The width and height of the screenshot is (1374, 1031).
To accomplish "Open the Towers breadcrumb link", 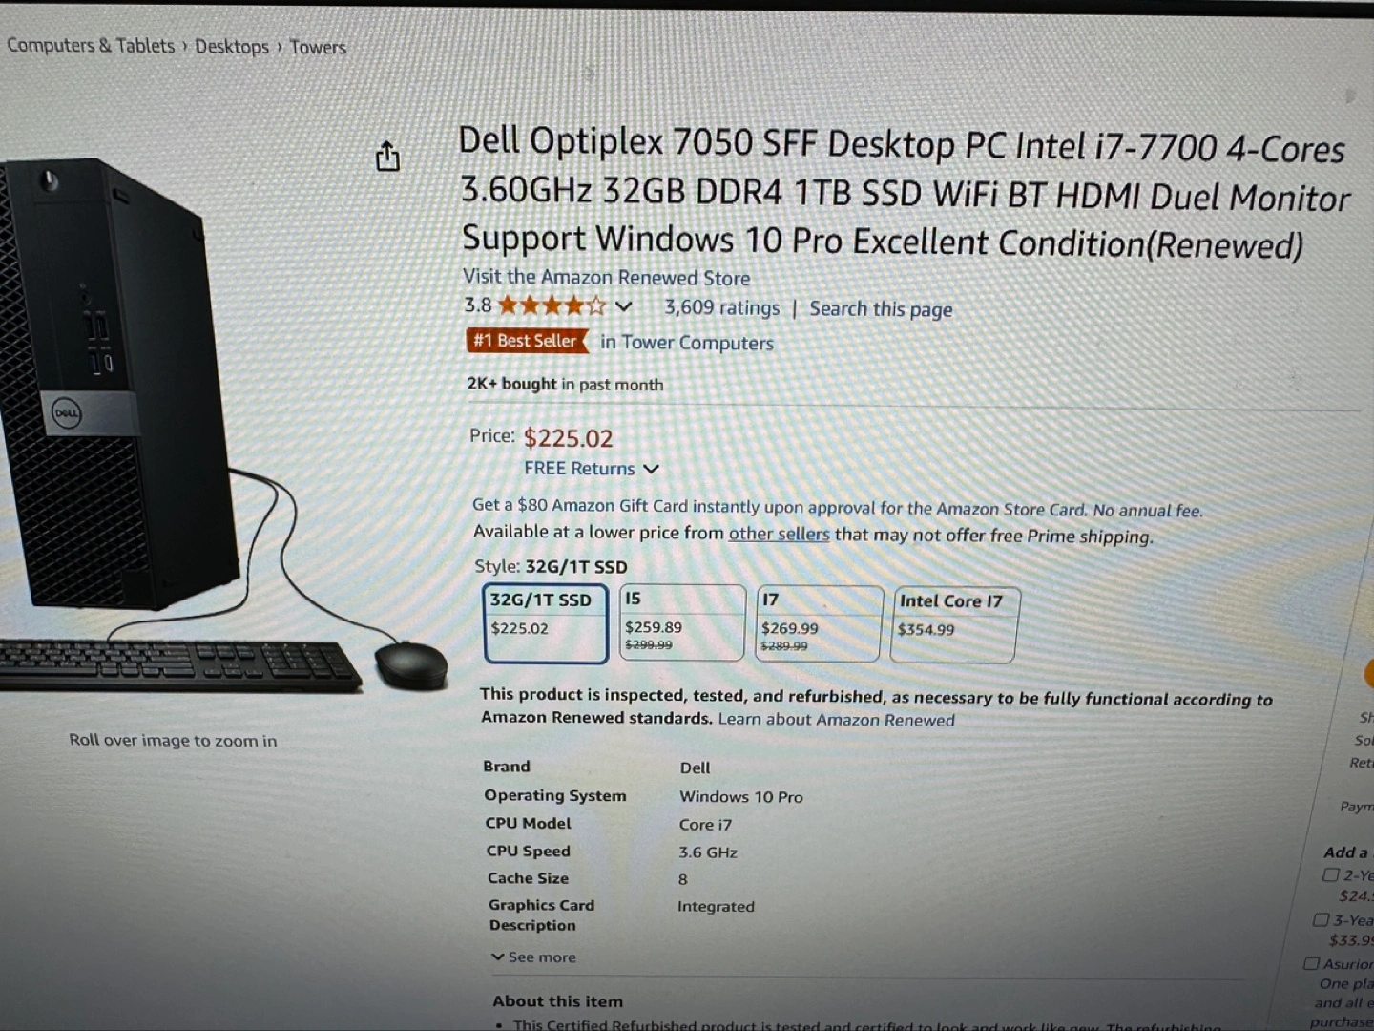I will (318, 47).
